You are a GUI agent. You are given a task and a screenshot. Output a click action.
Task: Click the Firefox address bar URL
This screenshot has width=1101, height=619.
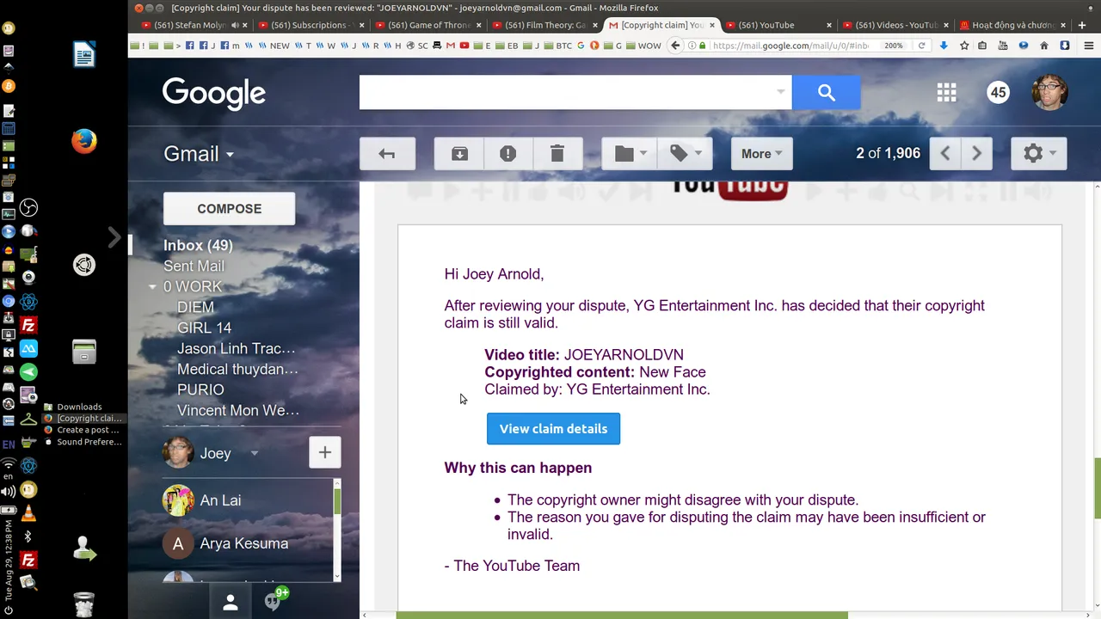pyautogui.click(x=791, y=46)
